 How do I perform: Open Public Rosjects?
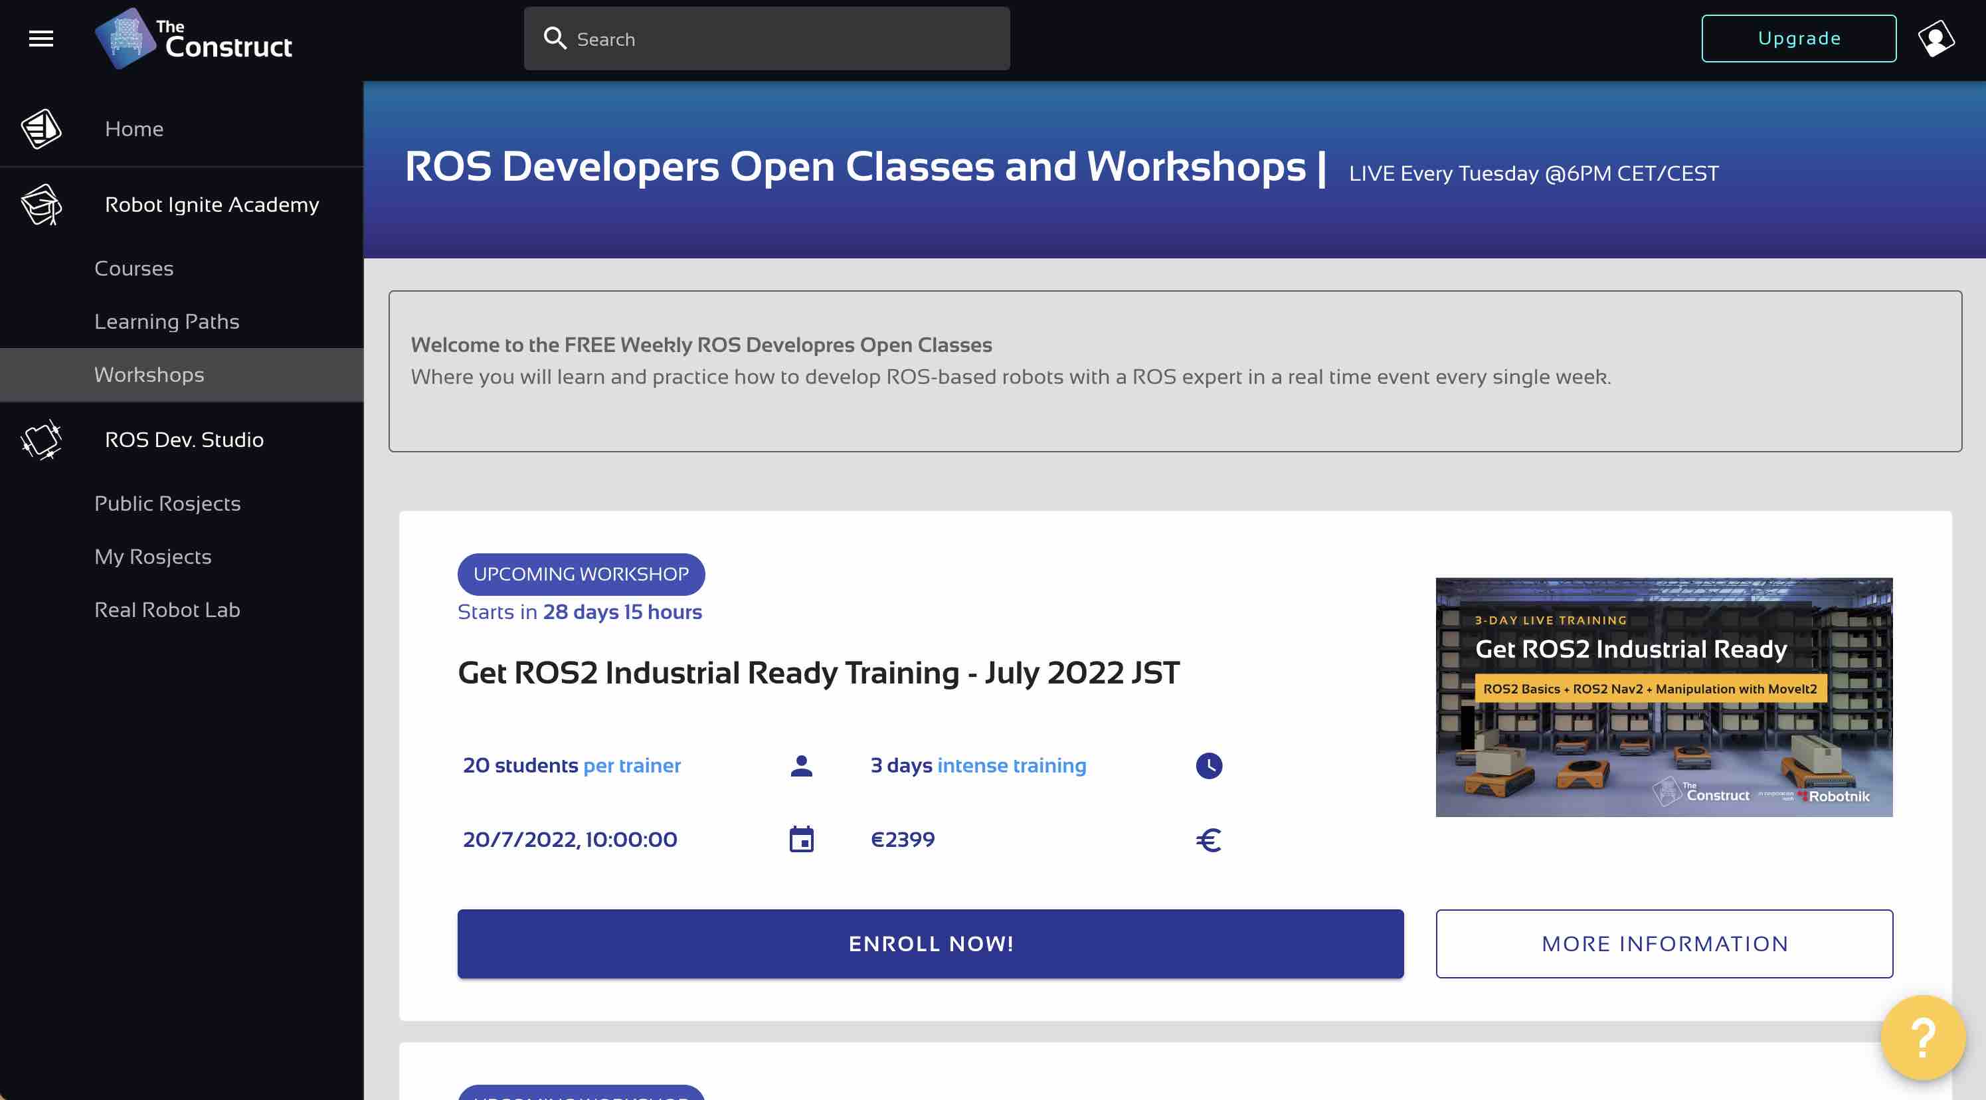coord(181,504)
